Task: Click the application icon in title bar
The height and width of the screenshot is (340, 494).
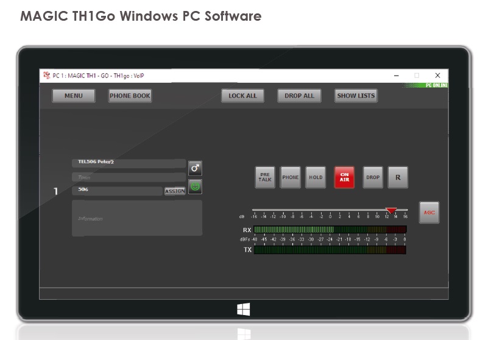Action: pyautogui.click(x=47, y=76)
